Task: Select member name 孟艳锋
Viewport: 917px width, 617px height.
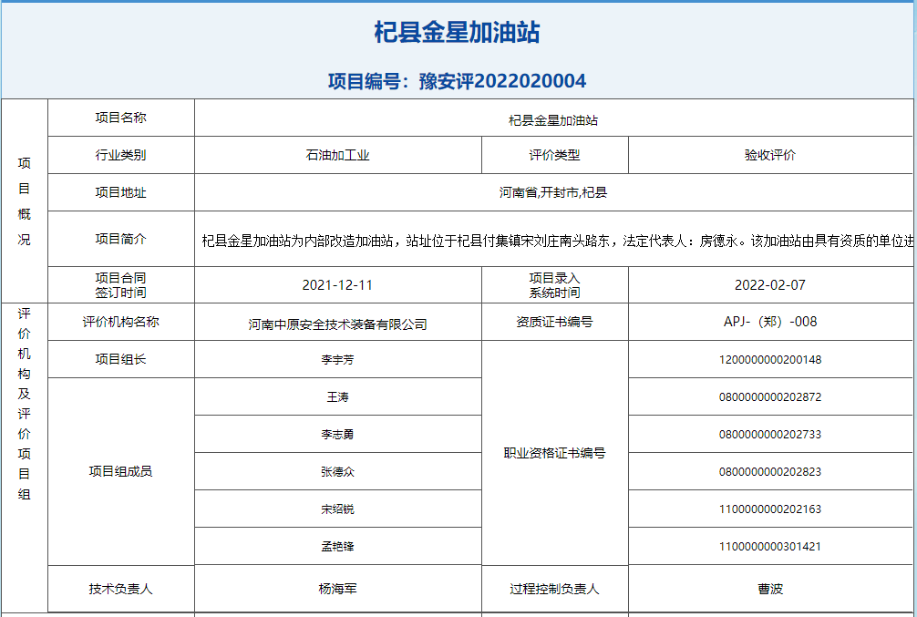Action: (x=337, y=547)
